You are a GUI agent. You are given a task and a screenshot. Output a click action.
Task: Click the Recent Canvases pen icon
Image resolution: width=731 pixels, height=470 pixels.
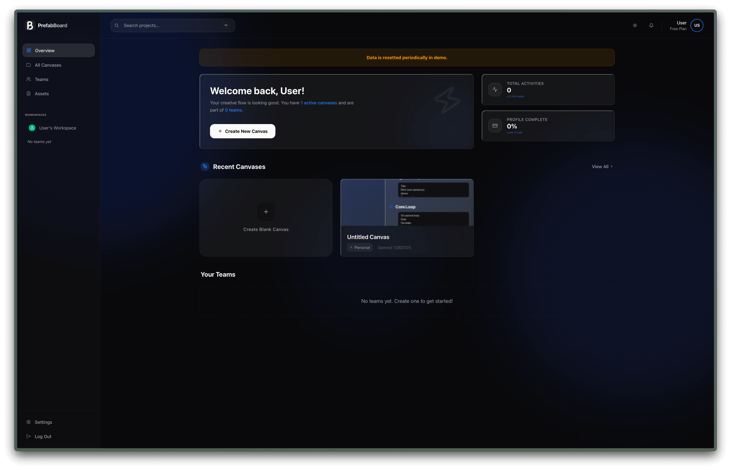point(205,167)
